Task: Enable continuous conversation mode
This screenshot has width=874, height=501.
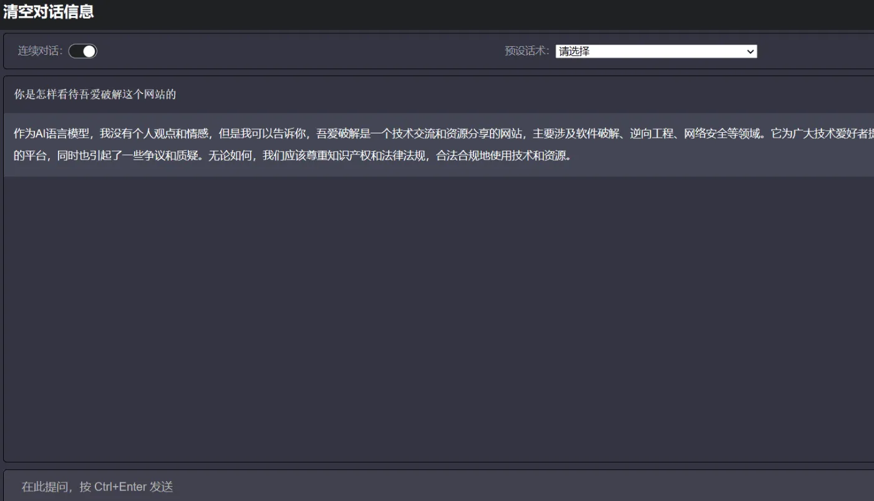Action: pyautogui.click(x=83, y=50)
